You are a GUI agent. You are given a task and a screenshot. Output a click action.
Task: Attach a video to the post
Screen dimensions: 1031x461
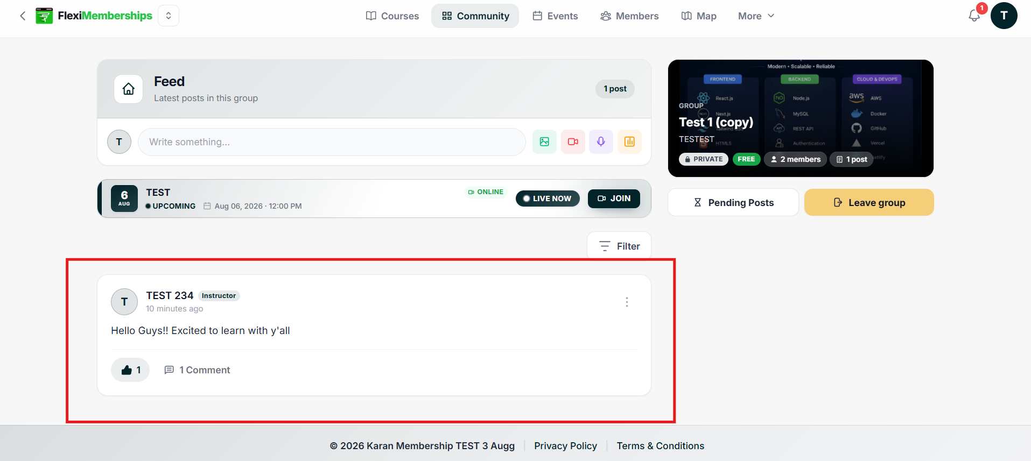coord(573,142)
